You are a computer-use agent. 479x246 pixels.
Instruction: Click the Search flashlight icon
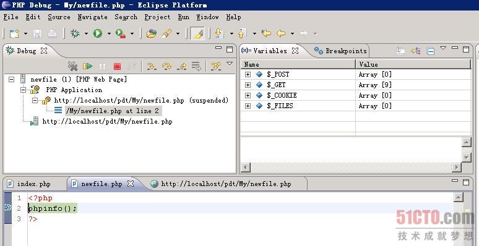click(x=166, y=33)
